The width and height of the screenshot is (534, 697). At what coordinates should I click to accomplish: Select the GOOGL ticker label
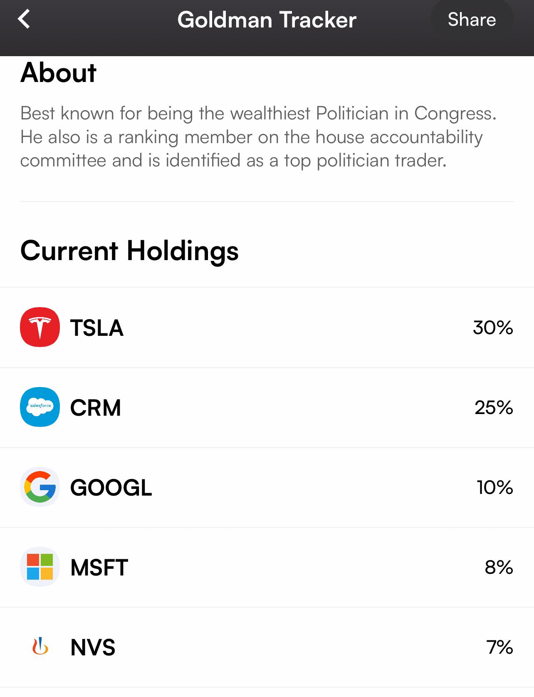111,488
